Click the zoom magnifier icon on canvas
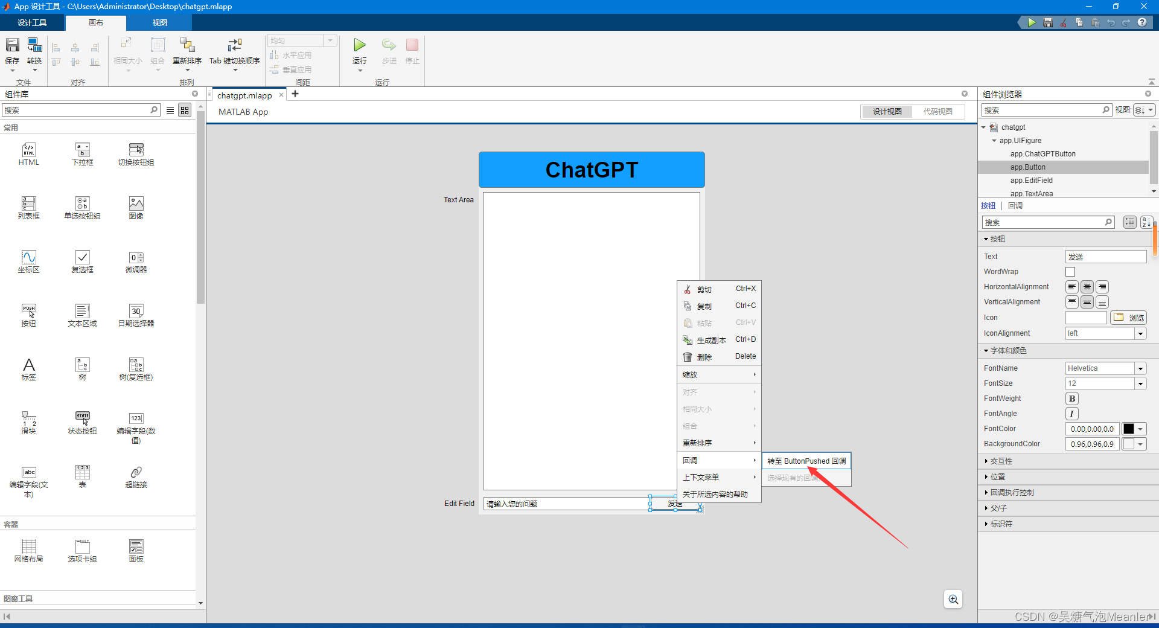Screen dimensions: 1159x628 953,599
